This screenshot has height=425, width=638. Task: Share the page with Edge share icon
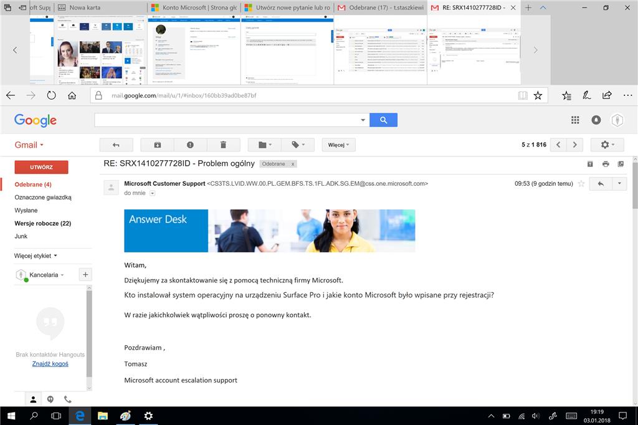pos(607,95)
